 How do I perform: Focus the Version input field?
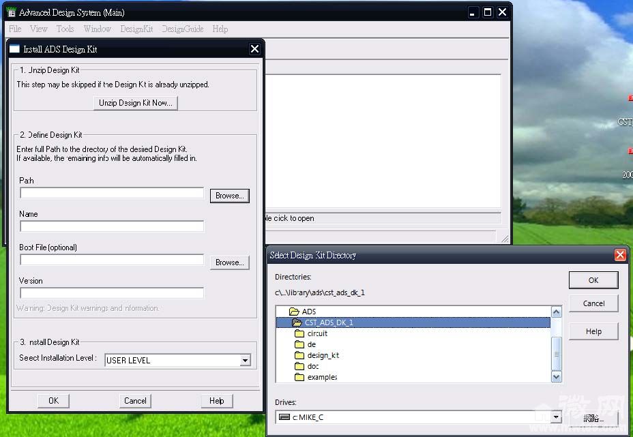click(x=112, y=293)
